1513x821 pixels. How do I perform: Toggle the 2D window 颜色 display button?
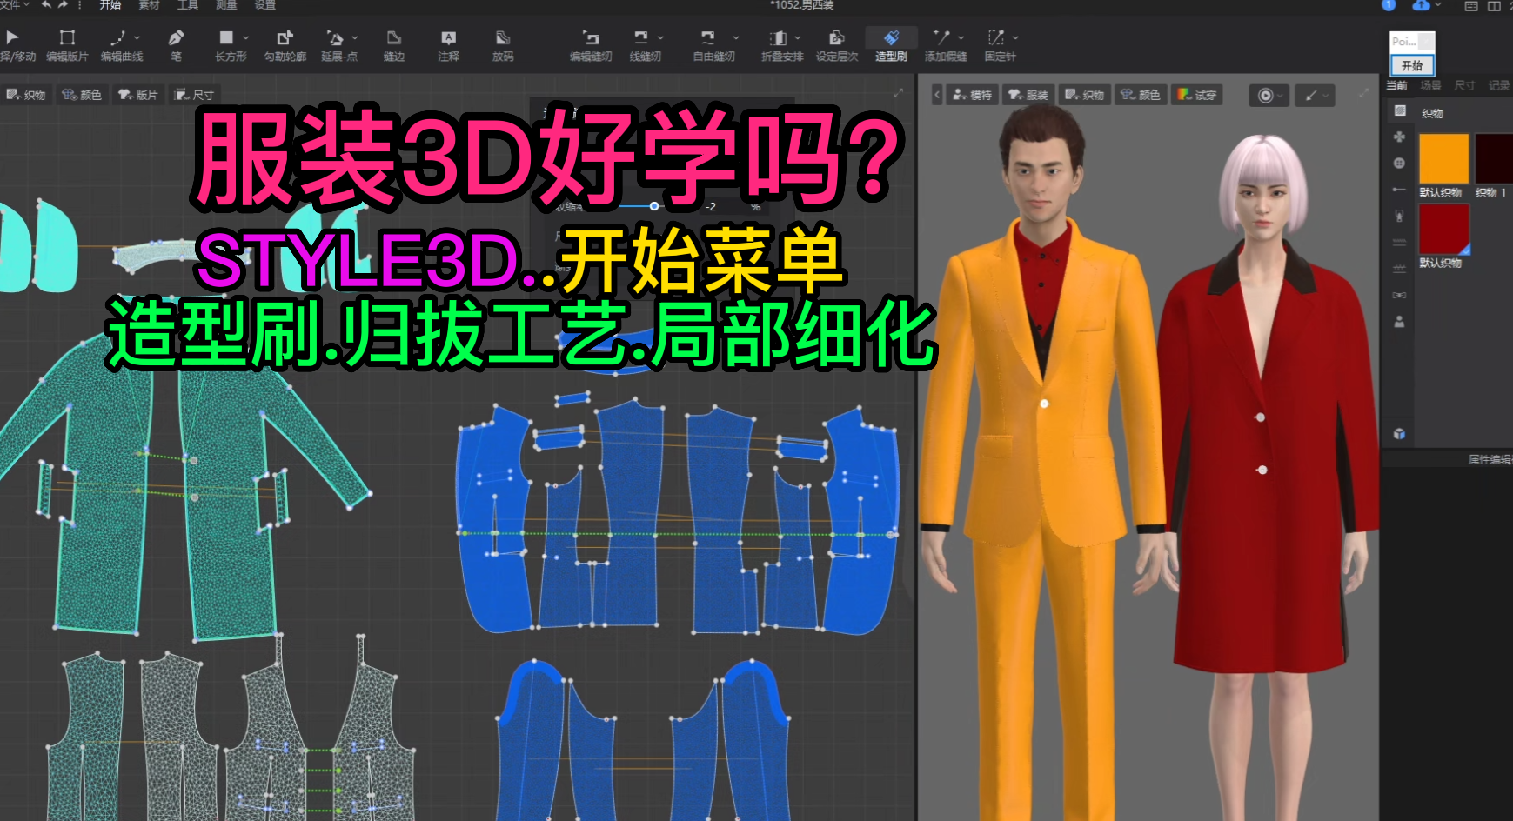click(82, 95)
